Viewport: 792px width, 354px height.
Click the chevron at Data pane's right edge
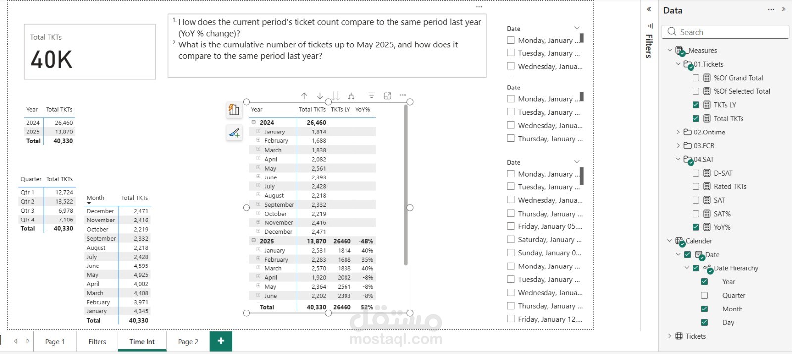(784, 9)
